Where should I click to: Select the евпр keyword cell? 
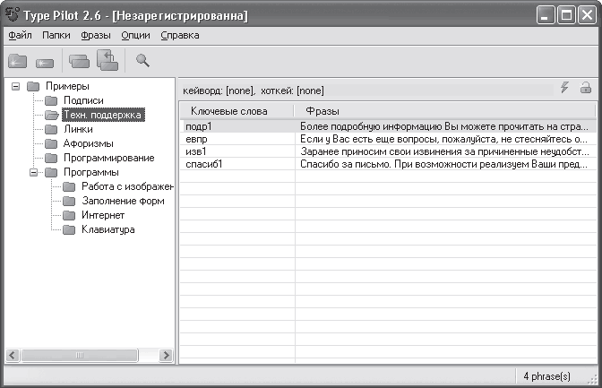pos(237,139)
